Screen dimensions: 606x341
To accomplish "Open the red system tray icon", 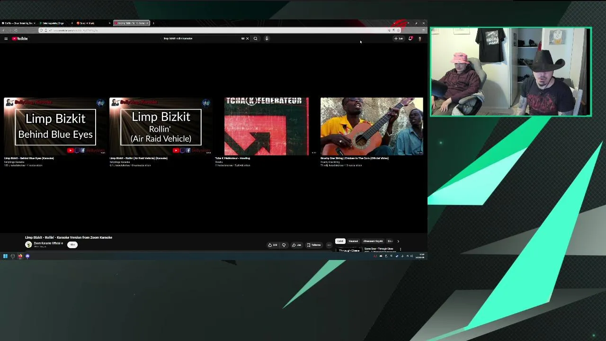I will [x=375, y=256].
